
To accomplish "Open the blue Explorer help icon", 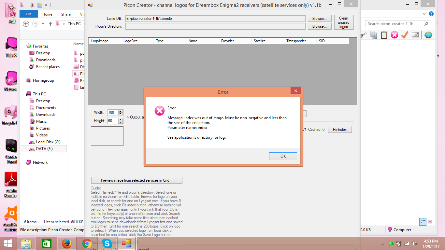I will pyautogui.click(x=431, y=14).
